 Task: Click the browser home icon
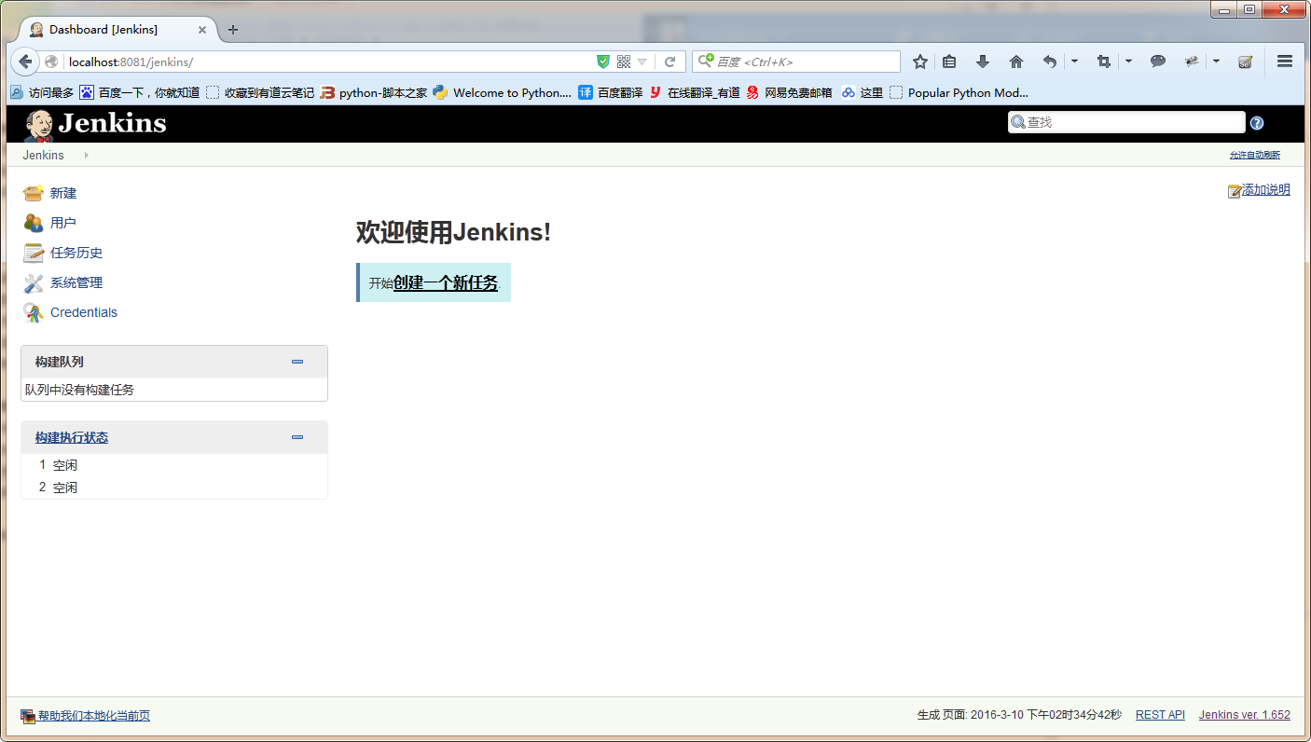(1016, 62)
